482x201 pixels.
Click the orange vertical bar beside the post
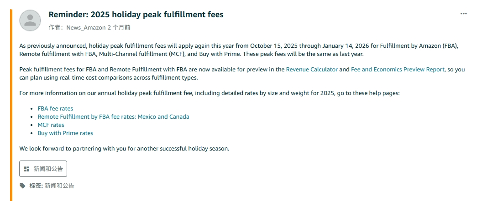11,105
